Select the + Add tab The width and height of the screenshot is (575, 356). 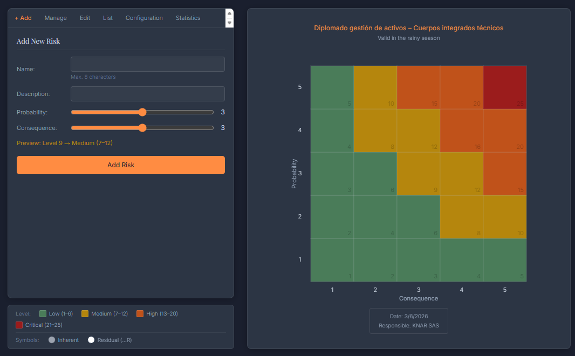[23, 18]
